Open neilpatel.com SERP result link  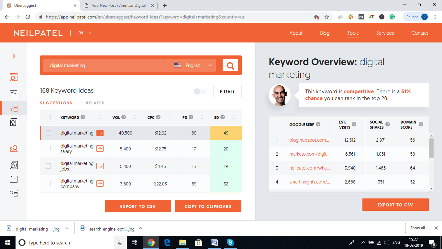click(x=309, y=168)
